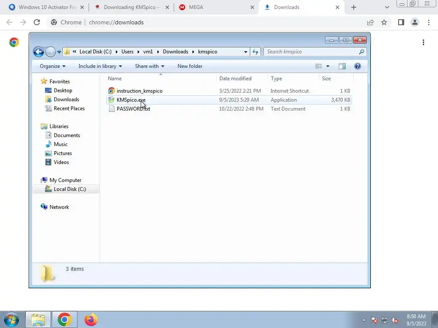The image size is (438, 328).
Task: Open Recent Places in Favorites
Action: pyautogui.click(x=69, y=108)
